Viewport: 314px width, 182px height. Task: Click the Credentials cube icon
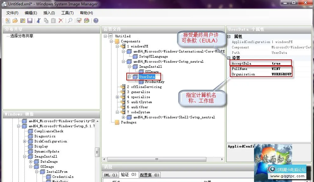pyautogui.click(x=49, y=177)
